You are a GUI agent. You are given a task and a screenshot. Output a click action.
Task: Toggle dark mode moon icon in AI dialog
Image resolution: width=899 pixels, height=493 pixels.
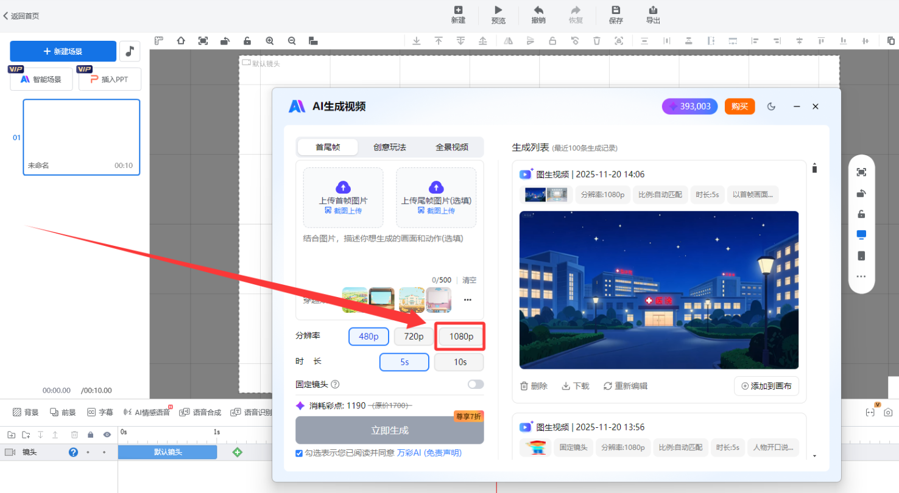(771, 107)
